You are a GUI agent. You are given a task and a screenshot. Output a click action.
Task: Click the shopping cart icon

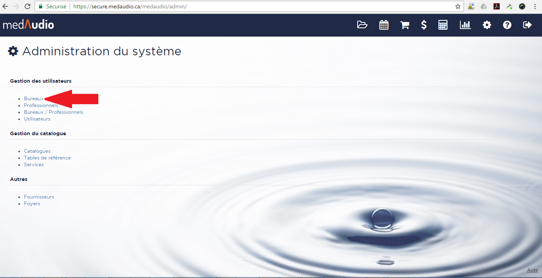pyautogui.click(x=405, y=25)
